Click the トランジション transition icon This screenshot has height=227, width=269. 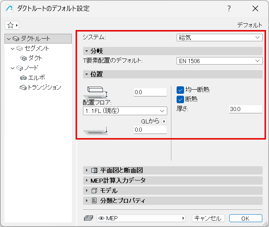point(23,87)
